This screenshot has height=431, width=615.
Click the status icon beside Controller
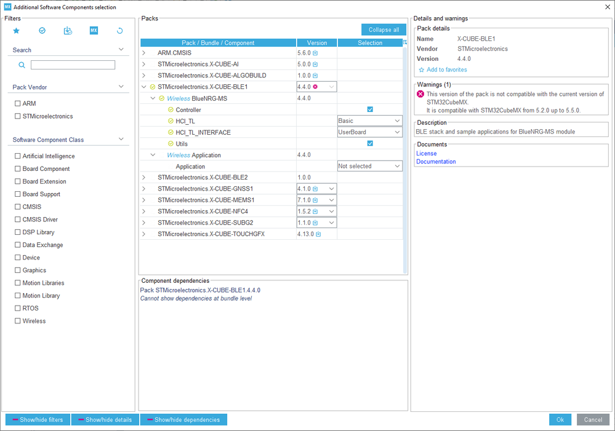pos(171,109)
